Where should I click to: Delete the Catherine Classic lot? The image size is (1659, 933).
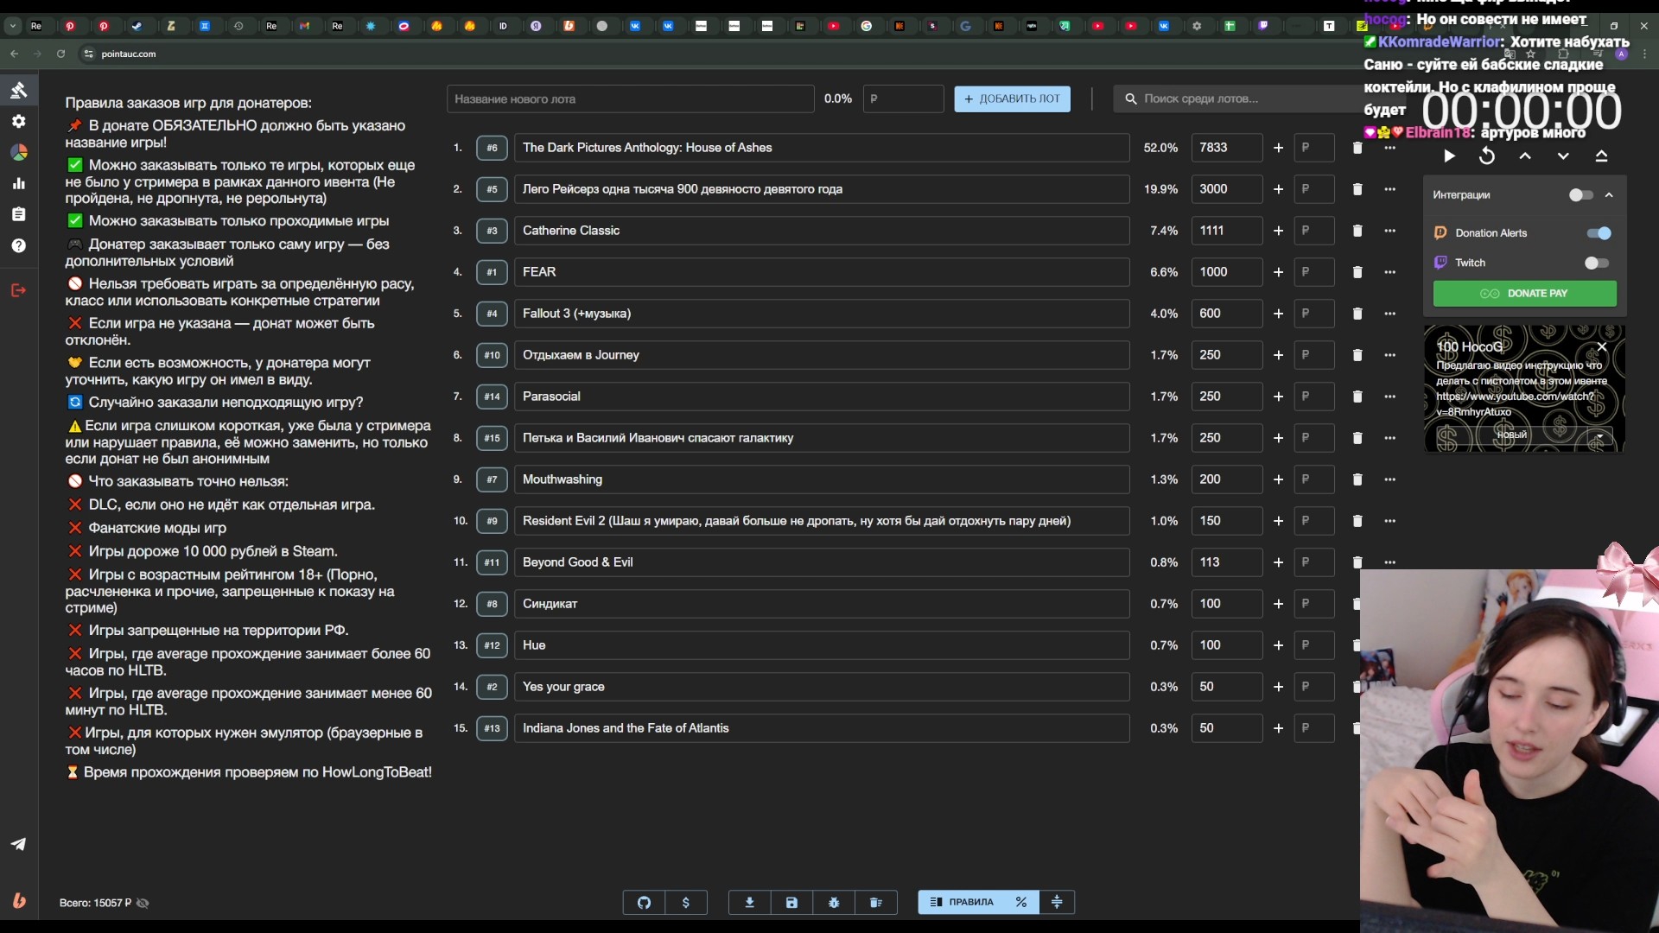(x=1357, y=231)
